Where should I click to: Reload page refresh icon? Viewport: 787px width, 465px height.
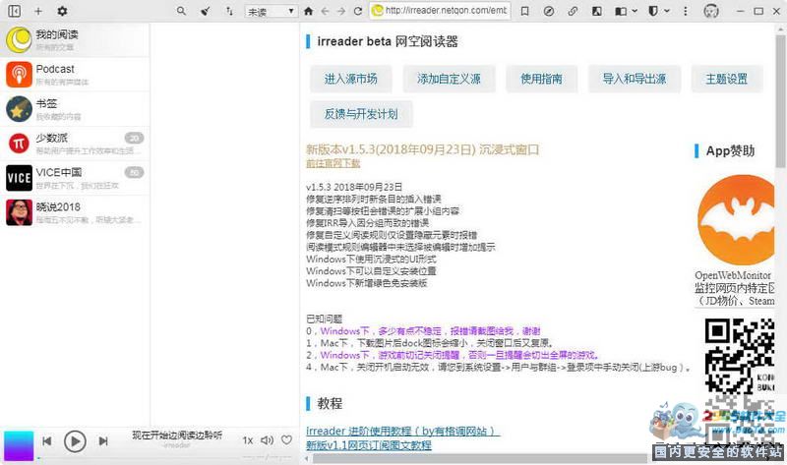358,11
